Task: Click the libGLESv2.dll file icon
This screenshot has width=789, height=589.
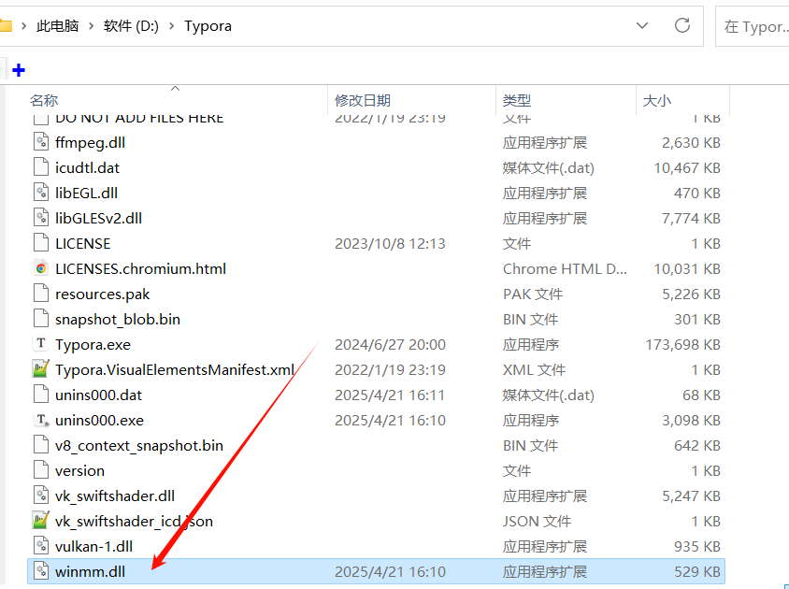Action: click(41, 218)
